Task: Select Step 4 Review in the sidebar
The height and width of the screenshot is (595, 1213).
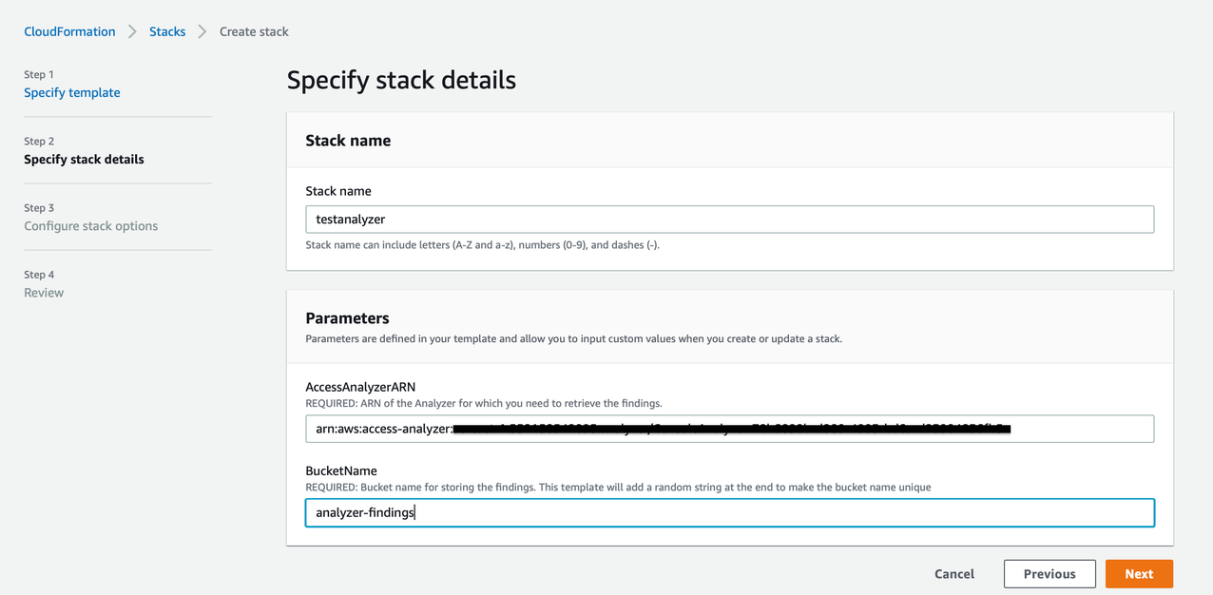Action: click(x=43, y=292)
